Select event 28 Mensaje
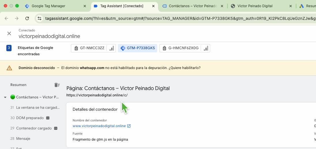The width and height of the screenshot is (316, 149). pyautogui.click(x=20, y=139)
